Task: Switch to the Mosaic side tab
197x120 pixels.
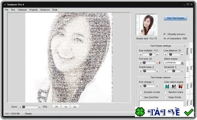Action: (x=187, y=52)
